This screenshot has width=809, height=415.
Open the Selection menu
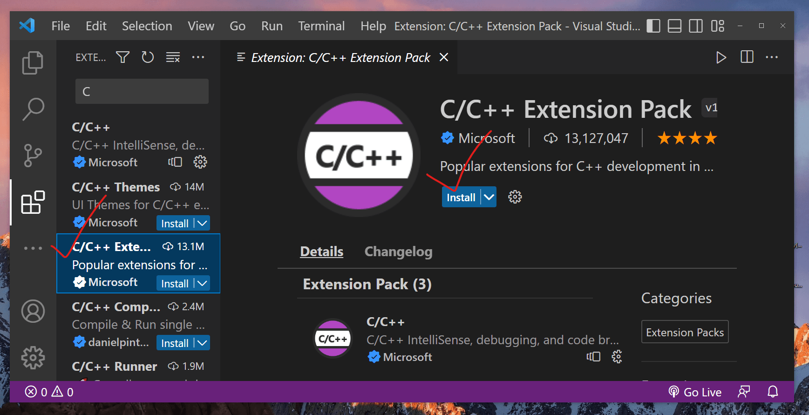[147, 26]
